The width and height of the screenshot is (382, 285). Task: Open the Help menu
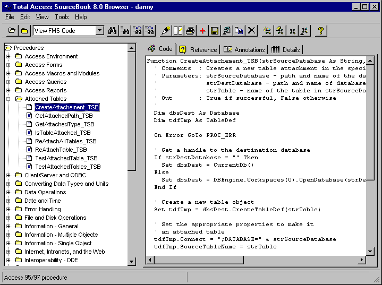click(x=81, y=17)
